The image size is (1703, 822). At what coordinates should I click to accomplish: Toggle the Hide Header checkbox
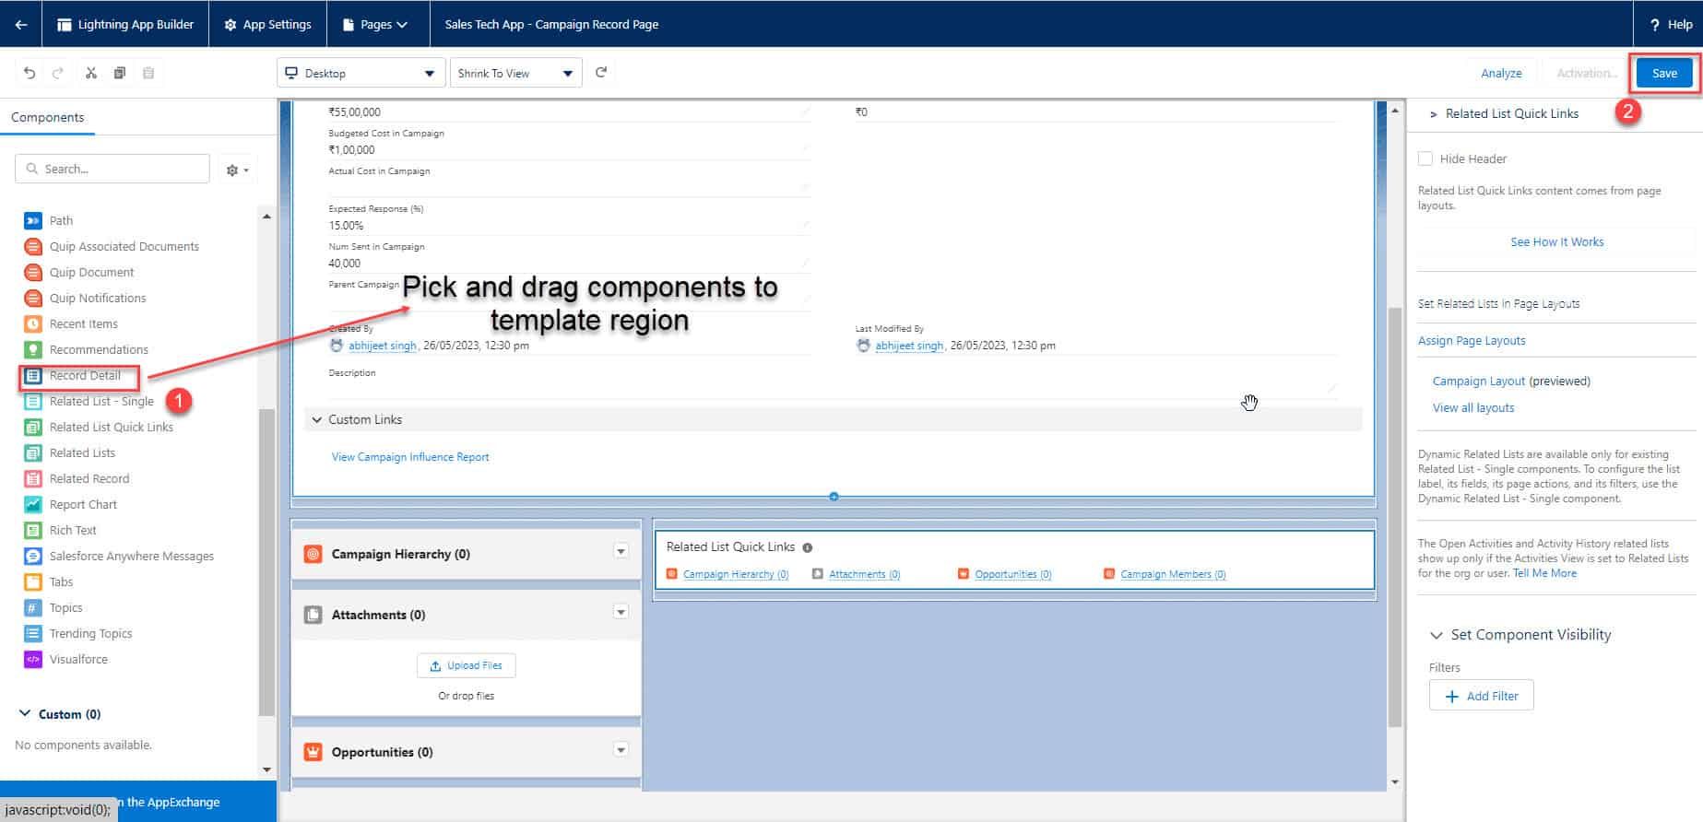coord(1425,159)
